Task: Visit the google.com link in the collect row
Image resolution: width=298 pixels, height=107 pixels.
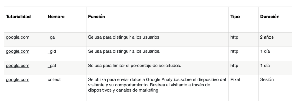Action: [17, 80]
